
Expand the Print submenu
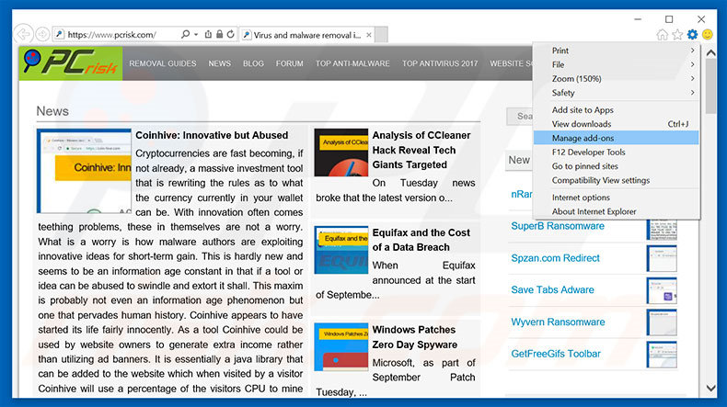[x=616, y=51]
